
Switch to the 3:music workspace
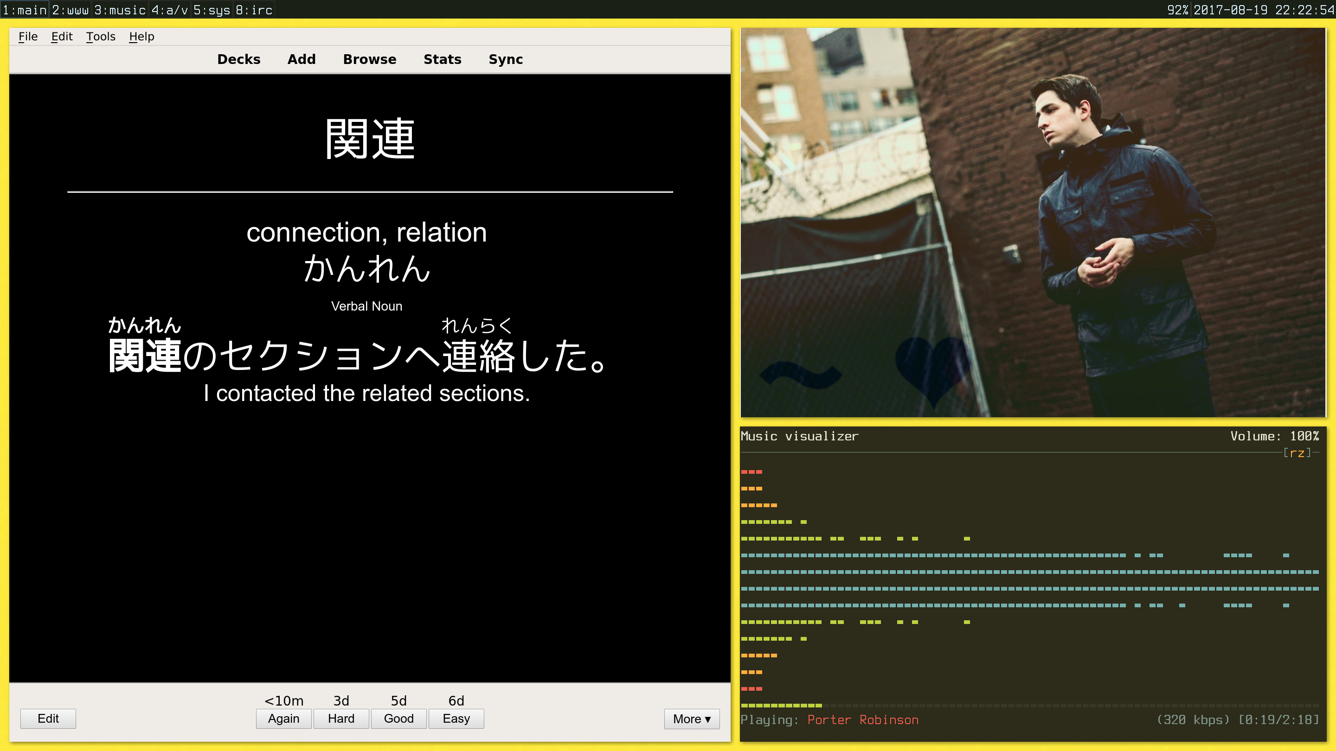point(120,10)
